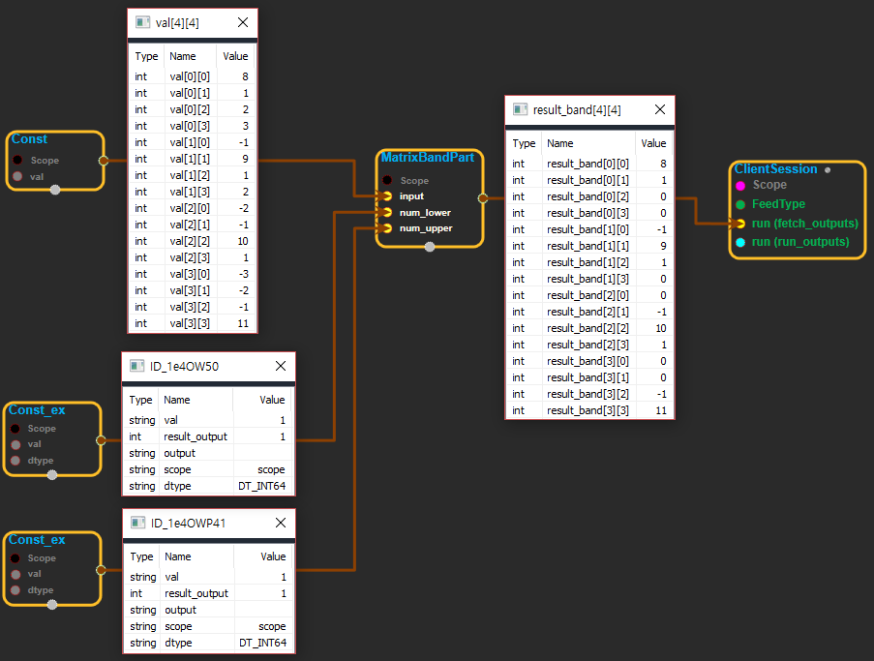This screenshot has width=874, height=661.
Task: Click the run (fetch_outputs) port
Action: tap(740, 224)
